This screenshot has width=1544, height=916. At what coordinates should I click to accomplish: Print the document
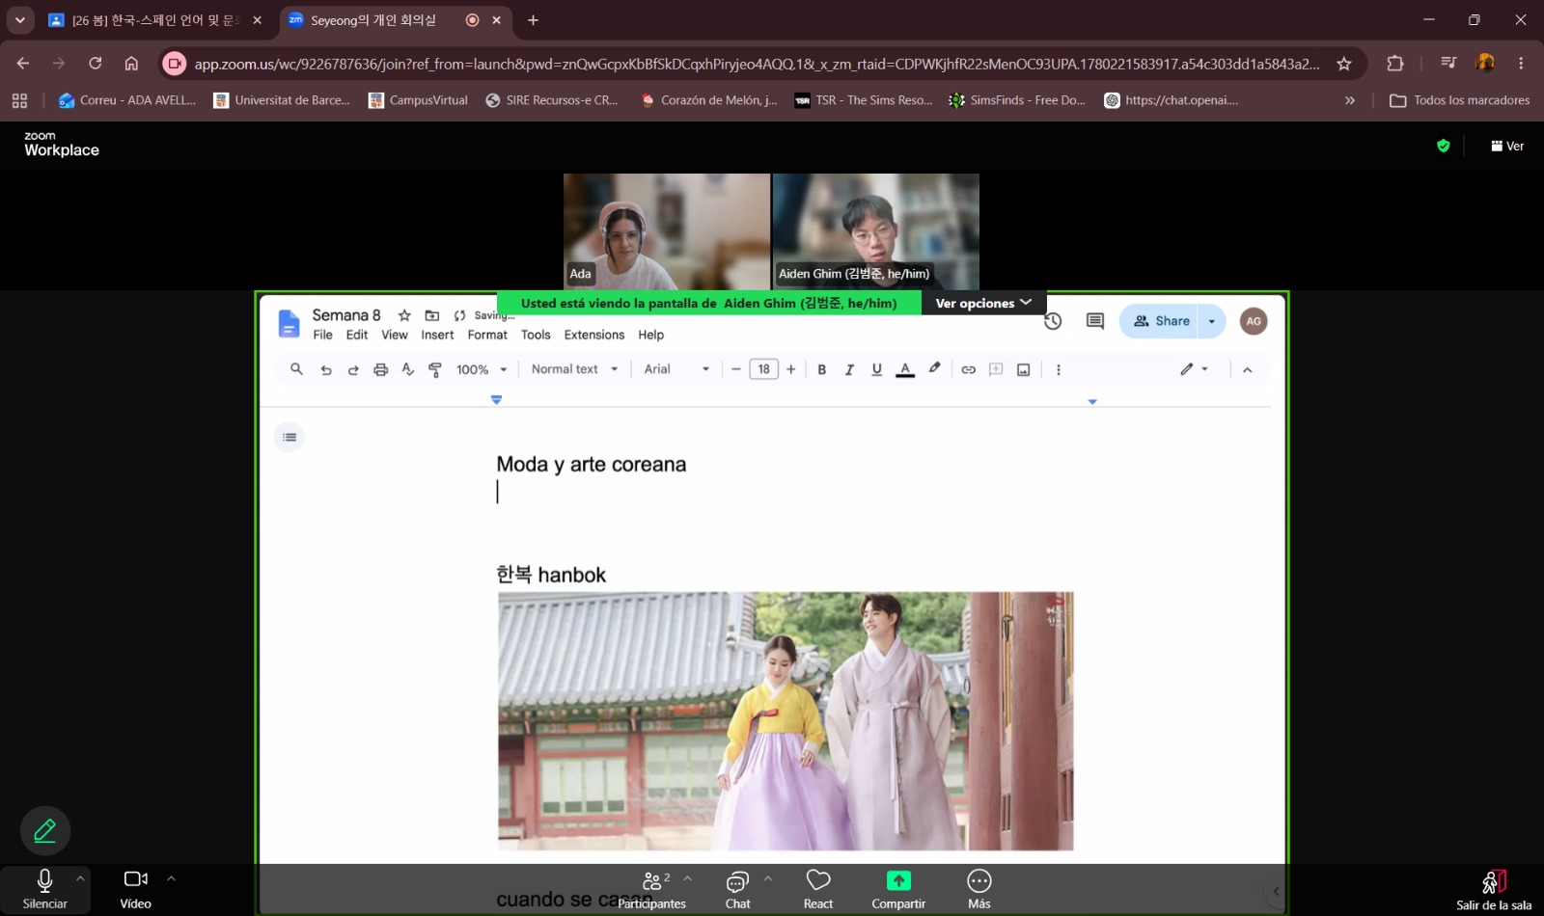coord(380,369)
